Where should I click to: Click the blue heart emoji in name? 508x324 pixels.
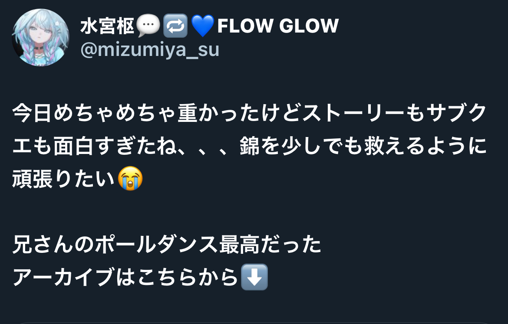(x=203, y=26)
